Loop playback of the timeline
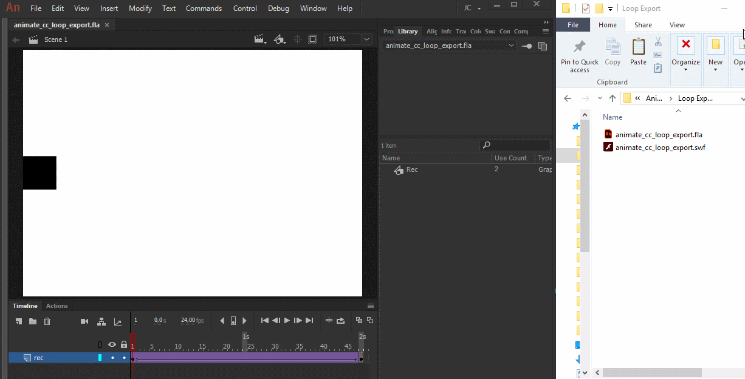 click(x=340, y=321)
